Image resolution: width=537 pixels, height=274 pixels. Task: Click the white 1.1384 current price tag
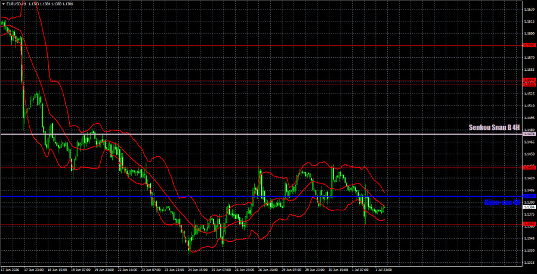tap(527, 207)
